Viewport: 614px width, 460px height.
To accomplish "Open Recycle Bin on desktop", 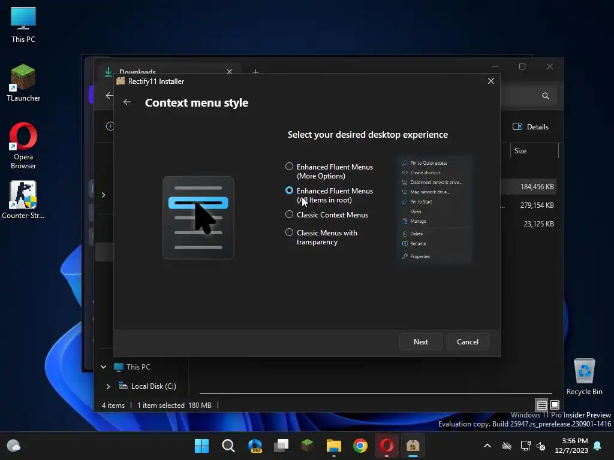I will tap(584, 377).
